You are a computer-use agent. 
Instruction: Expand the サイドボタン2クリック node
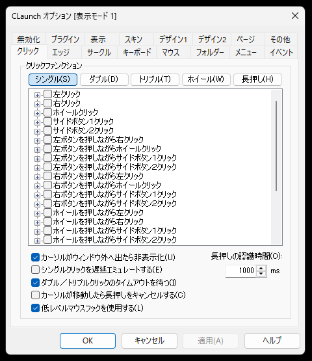tap(37, 131)
